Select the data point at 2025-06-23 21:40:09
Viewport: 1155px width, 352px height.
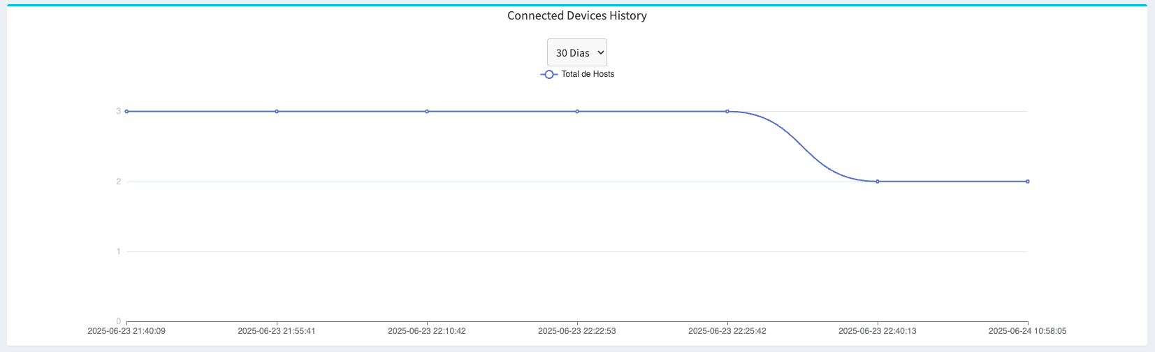(126, 111)
